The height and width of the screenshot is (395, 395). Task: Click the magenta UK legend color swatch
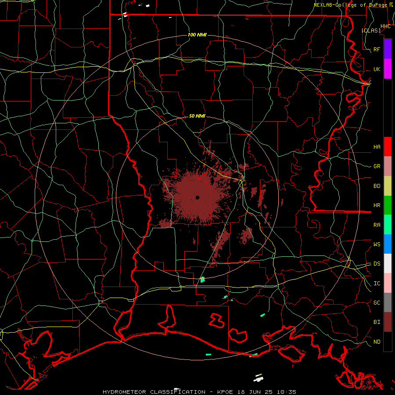(x=388, y=69)
